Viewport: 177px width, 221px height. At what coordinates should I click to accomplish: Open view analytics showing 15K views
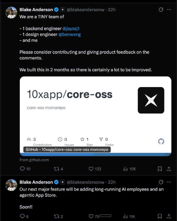point(126,169)
